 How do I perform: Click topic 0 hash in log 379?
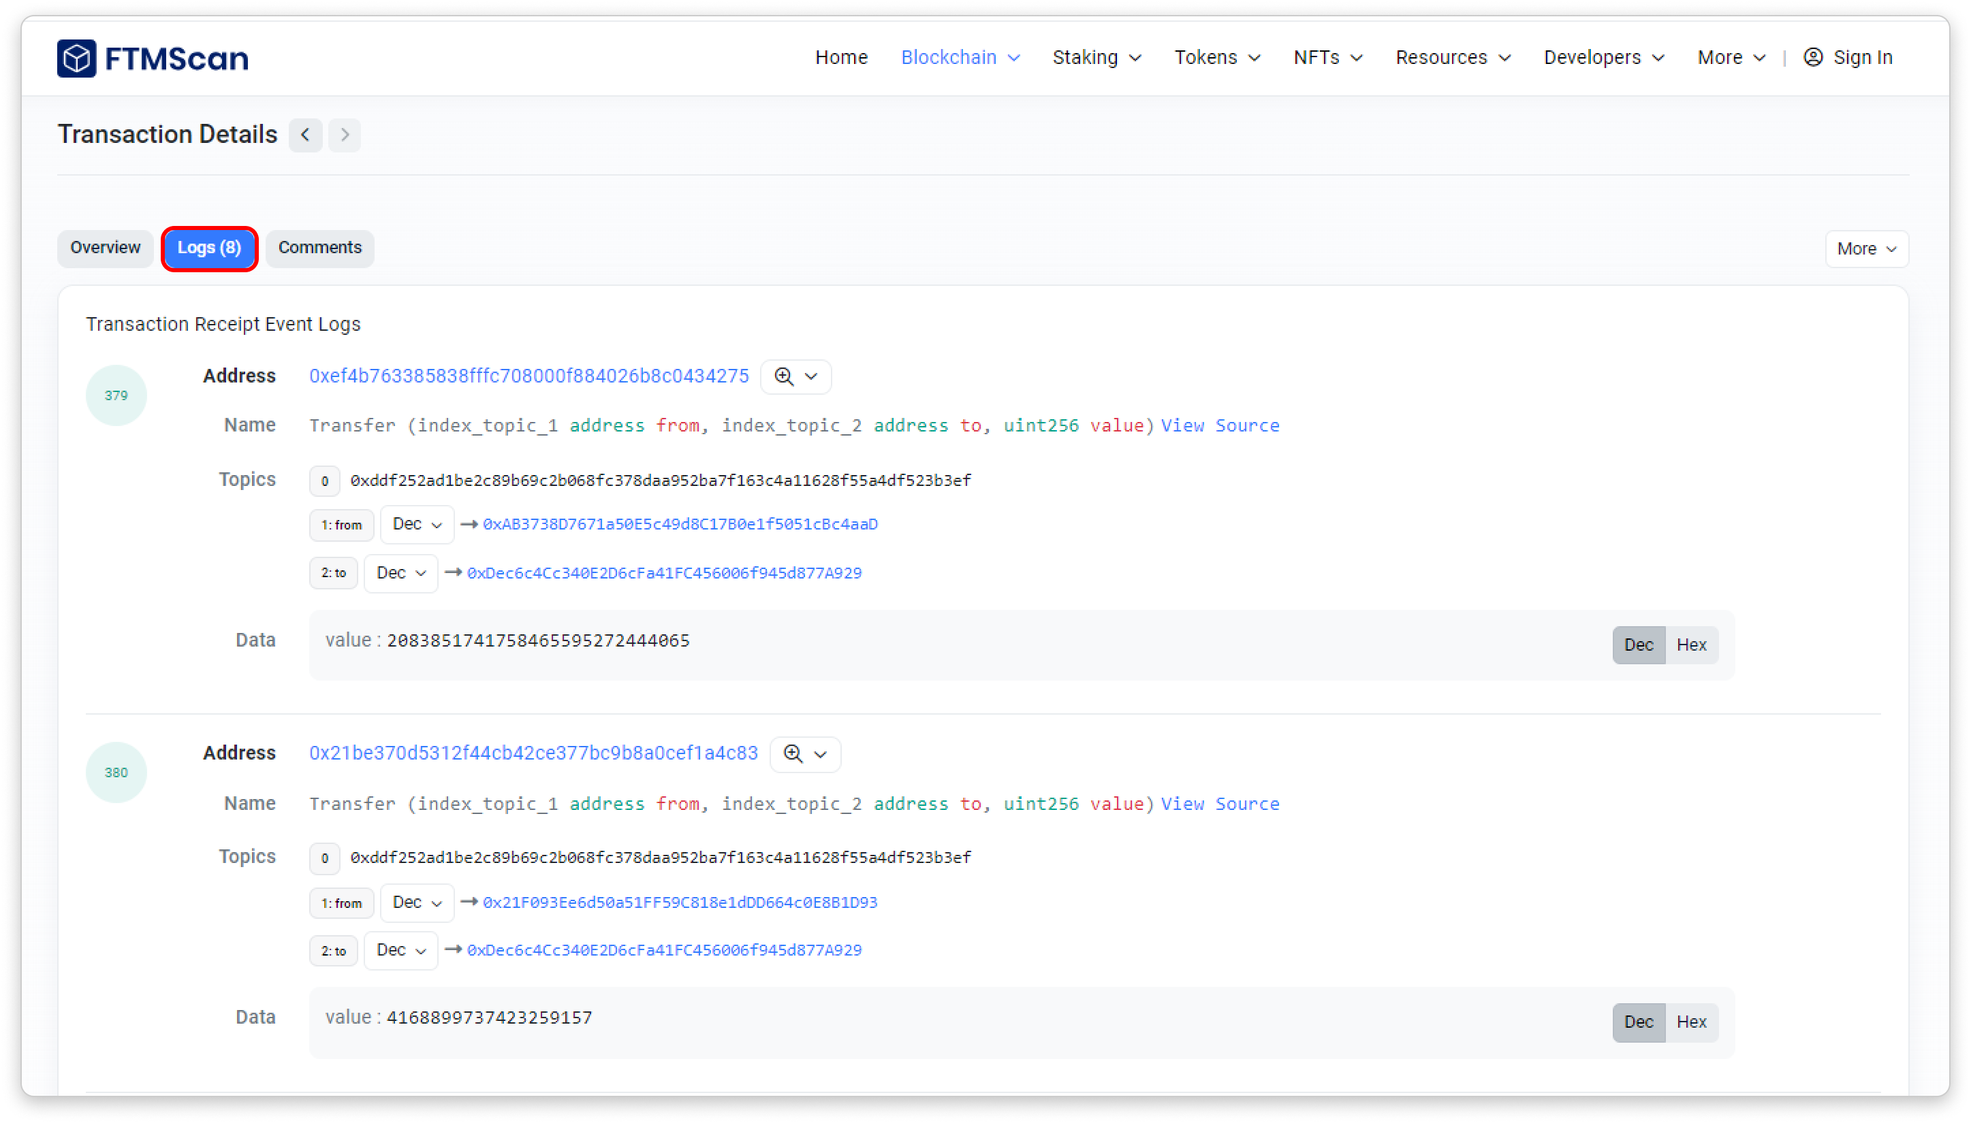660,481
